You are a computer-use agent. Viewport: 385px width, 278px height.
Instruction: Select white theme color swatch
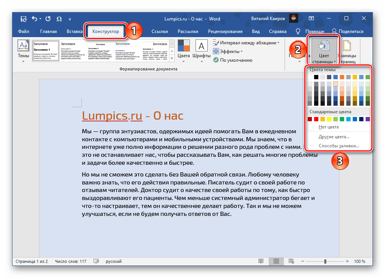(310, 77)
